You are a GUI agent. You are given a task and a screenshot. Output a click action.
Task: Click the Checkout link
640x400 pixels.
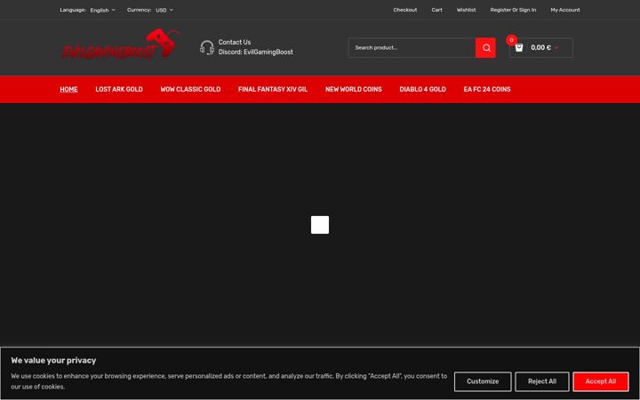[405, 10]
